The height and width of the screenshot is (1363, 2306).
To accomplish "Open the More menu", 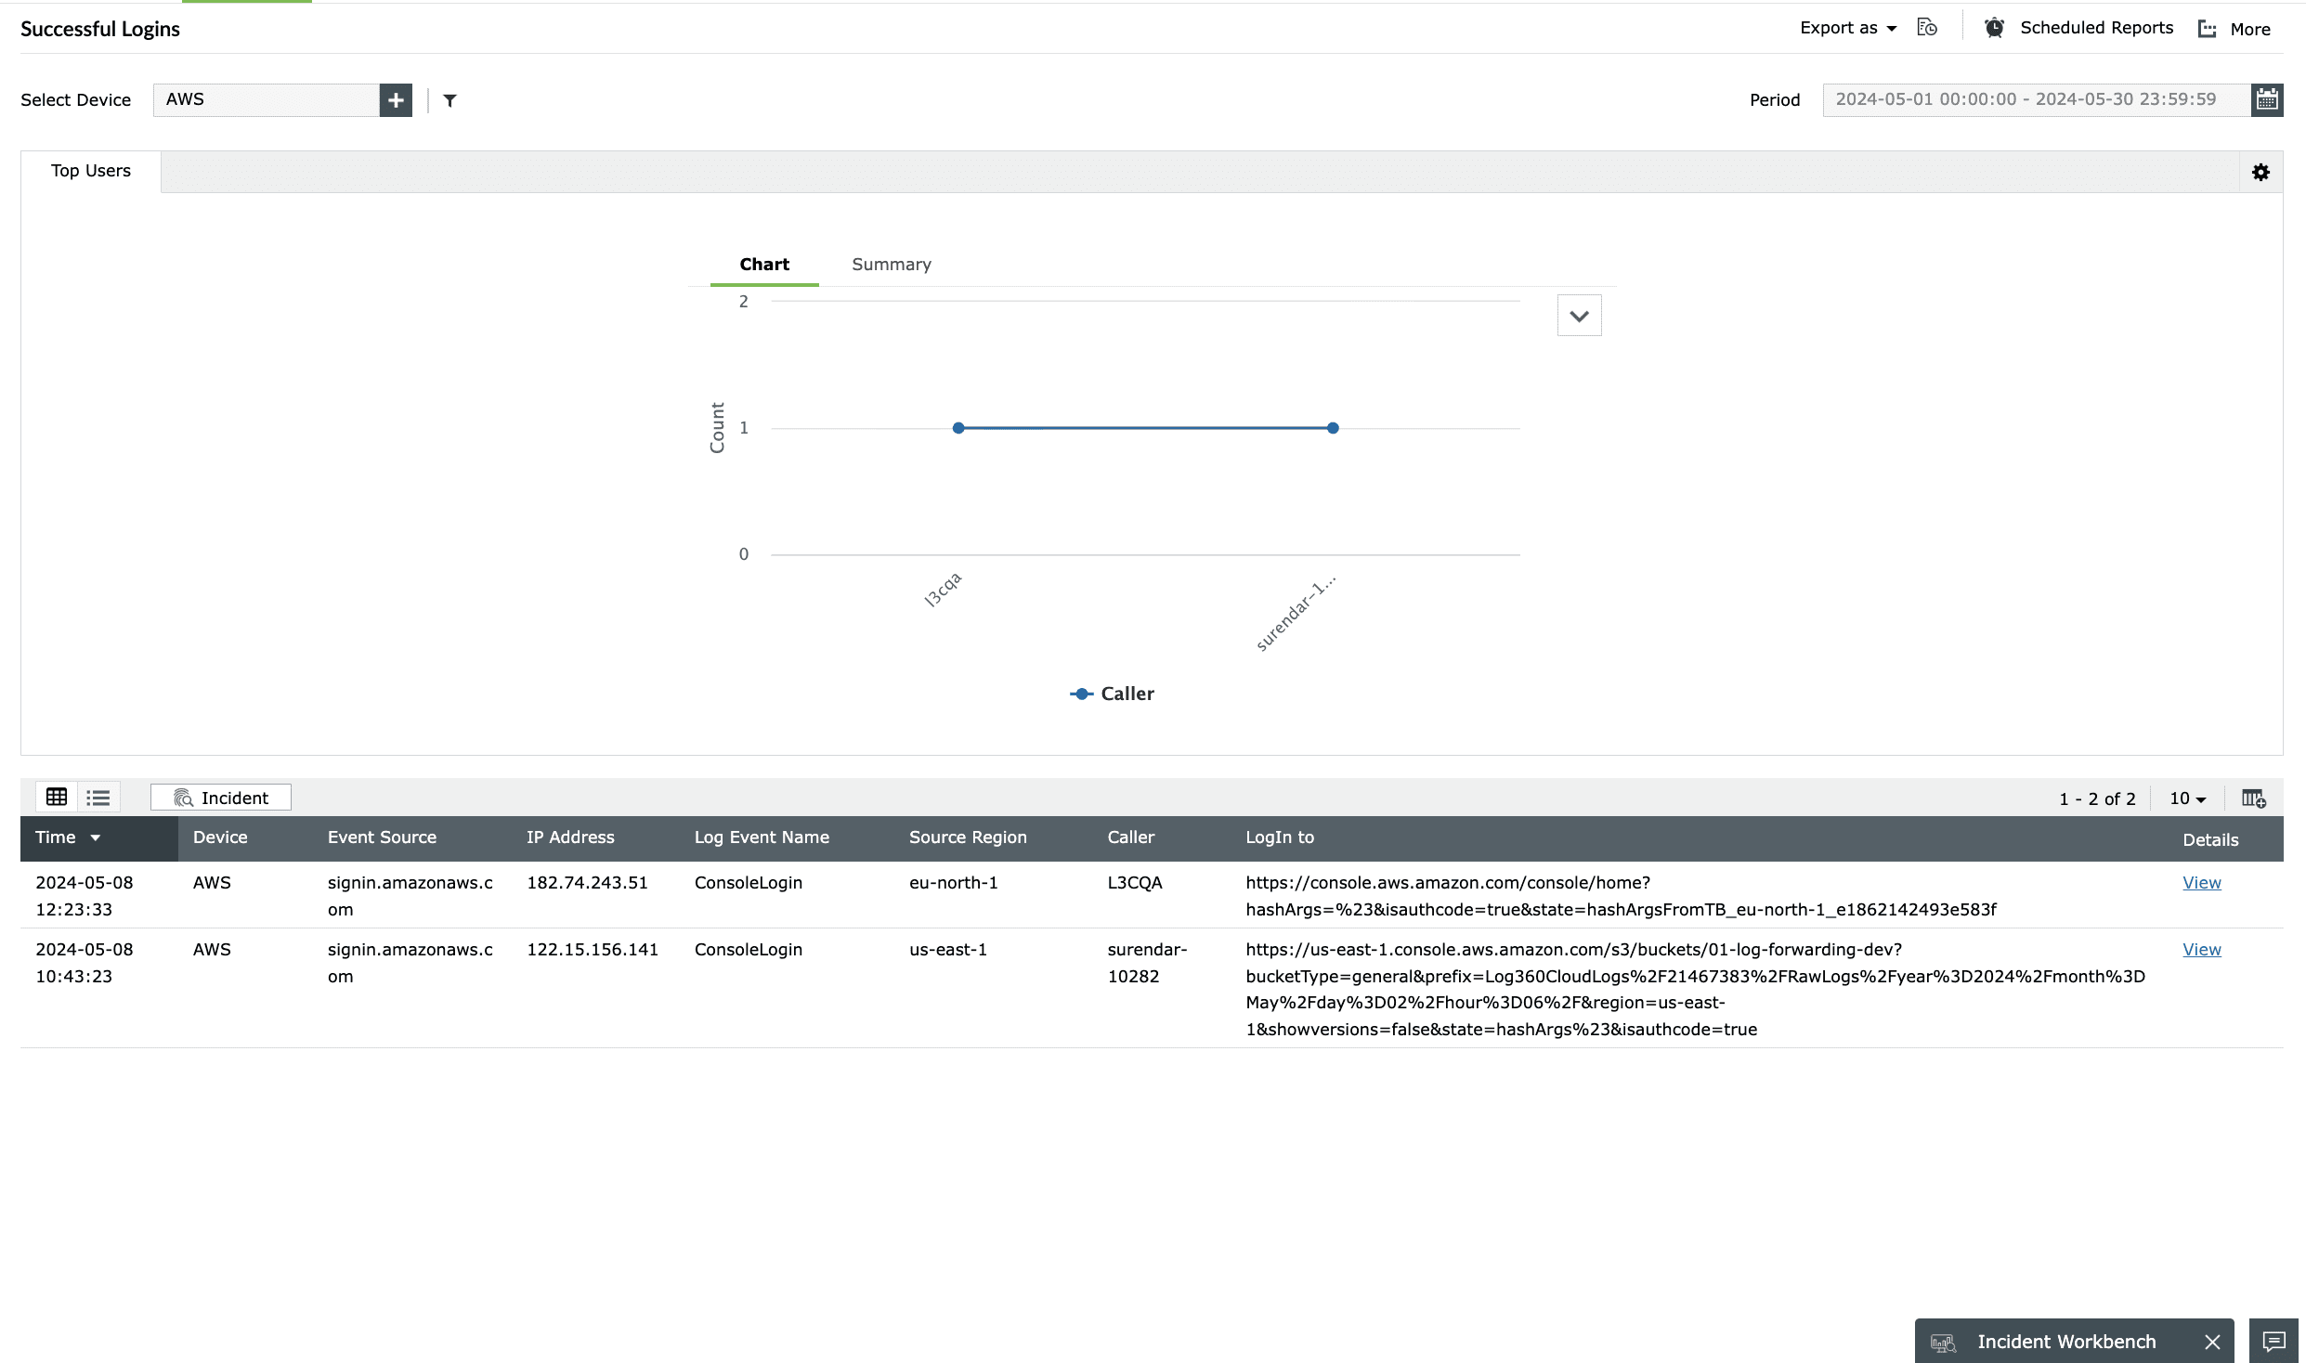I will (2234, 29).
